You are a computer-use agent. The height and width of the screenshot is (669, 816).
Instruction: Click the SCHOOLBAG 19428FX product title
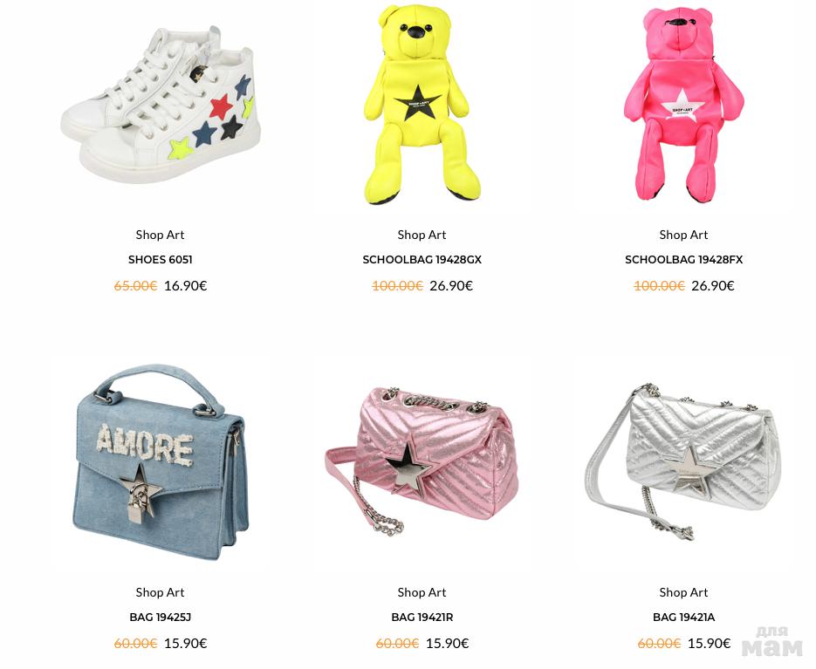click(x=684, y=260)
